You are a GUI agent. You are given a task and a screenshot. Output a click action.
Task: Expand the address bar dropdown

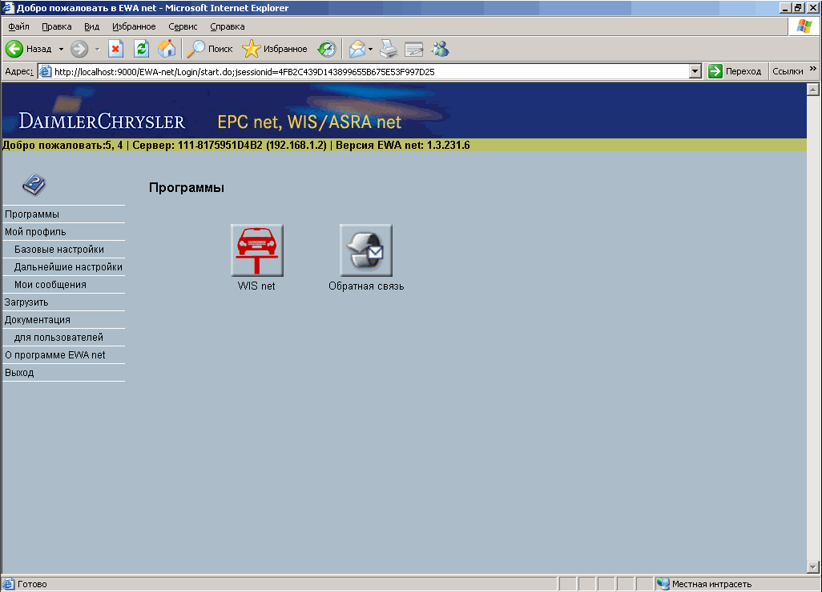coord(695,71)
